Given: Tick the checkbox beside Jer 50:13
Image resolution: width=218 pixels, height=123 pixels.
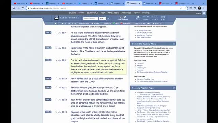Looking at the screenshot, I should pyautogui.click(x=56, y=112).
